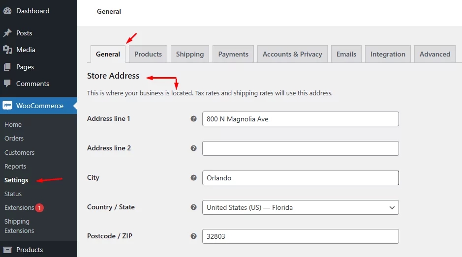Click the Dashboard gauge icon
Image resolution: width=462 pixels, height=257 pixels.
pos(7,11)
